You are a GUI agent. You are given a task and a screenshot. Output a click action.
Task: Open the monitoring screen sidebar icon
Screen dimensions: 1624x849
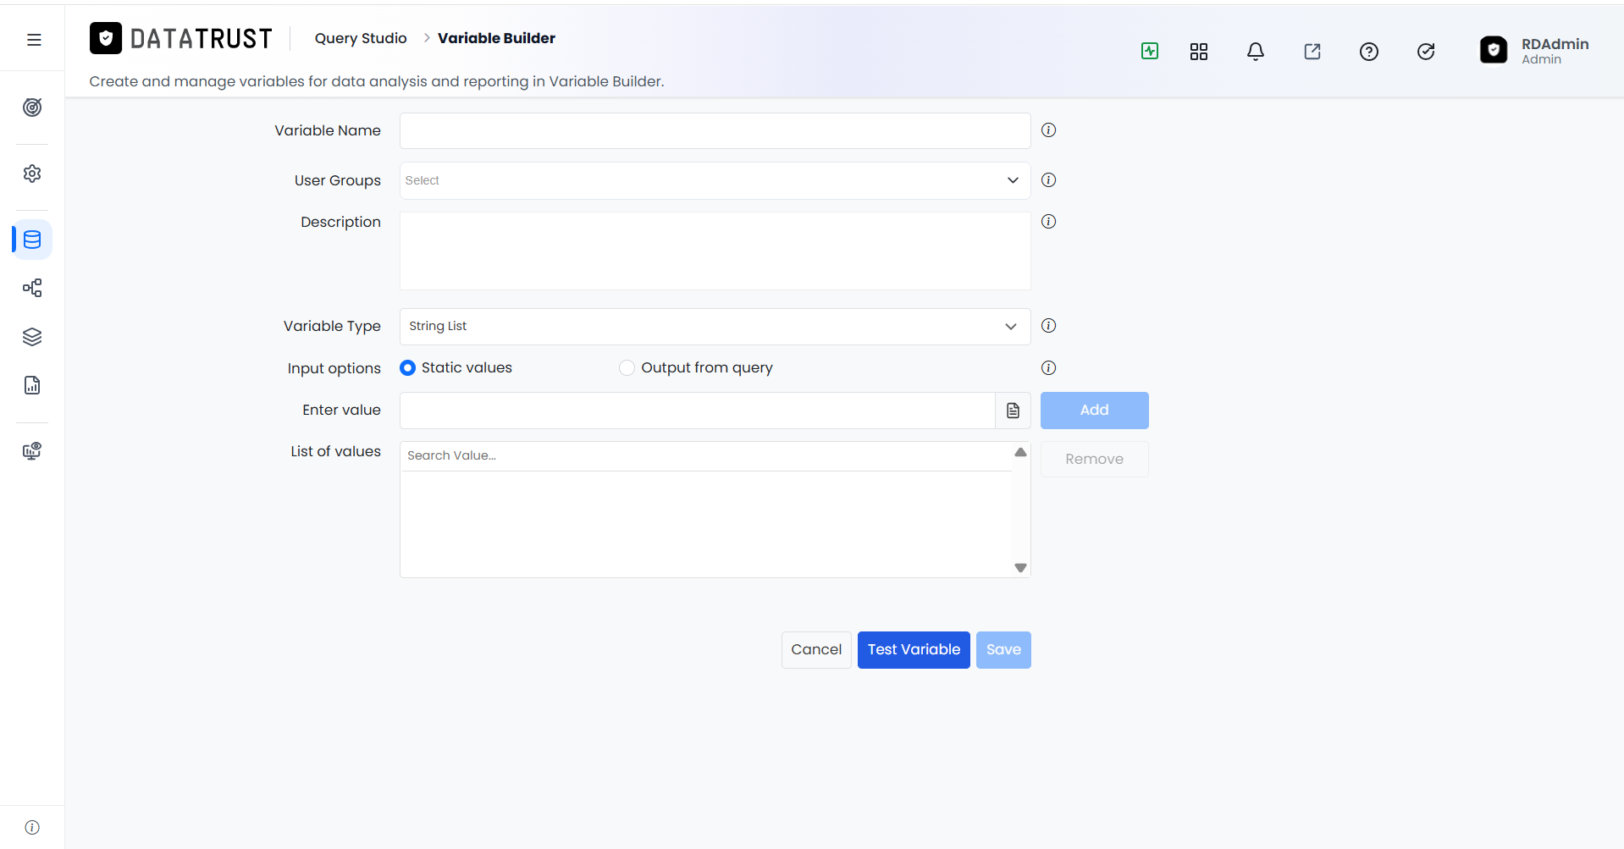point(32,451)
